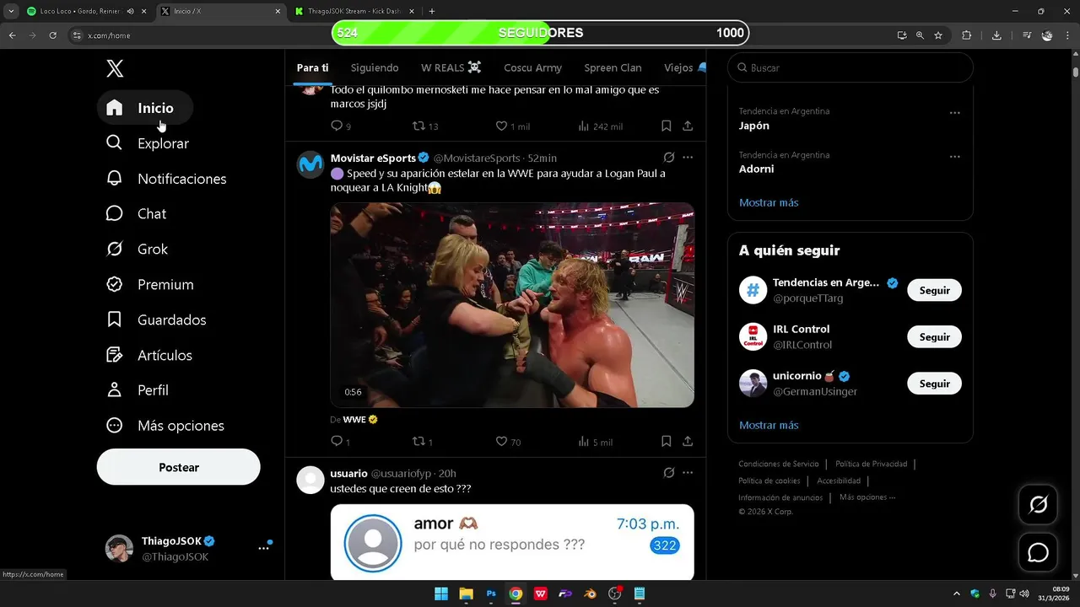Screen dimensions: 1080x607
Task: Play the WWE Logan Paul video
Action: [512, 305]
